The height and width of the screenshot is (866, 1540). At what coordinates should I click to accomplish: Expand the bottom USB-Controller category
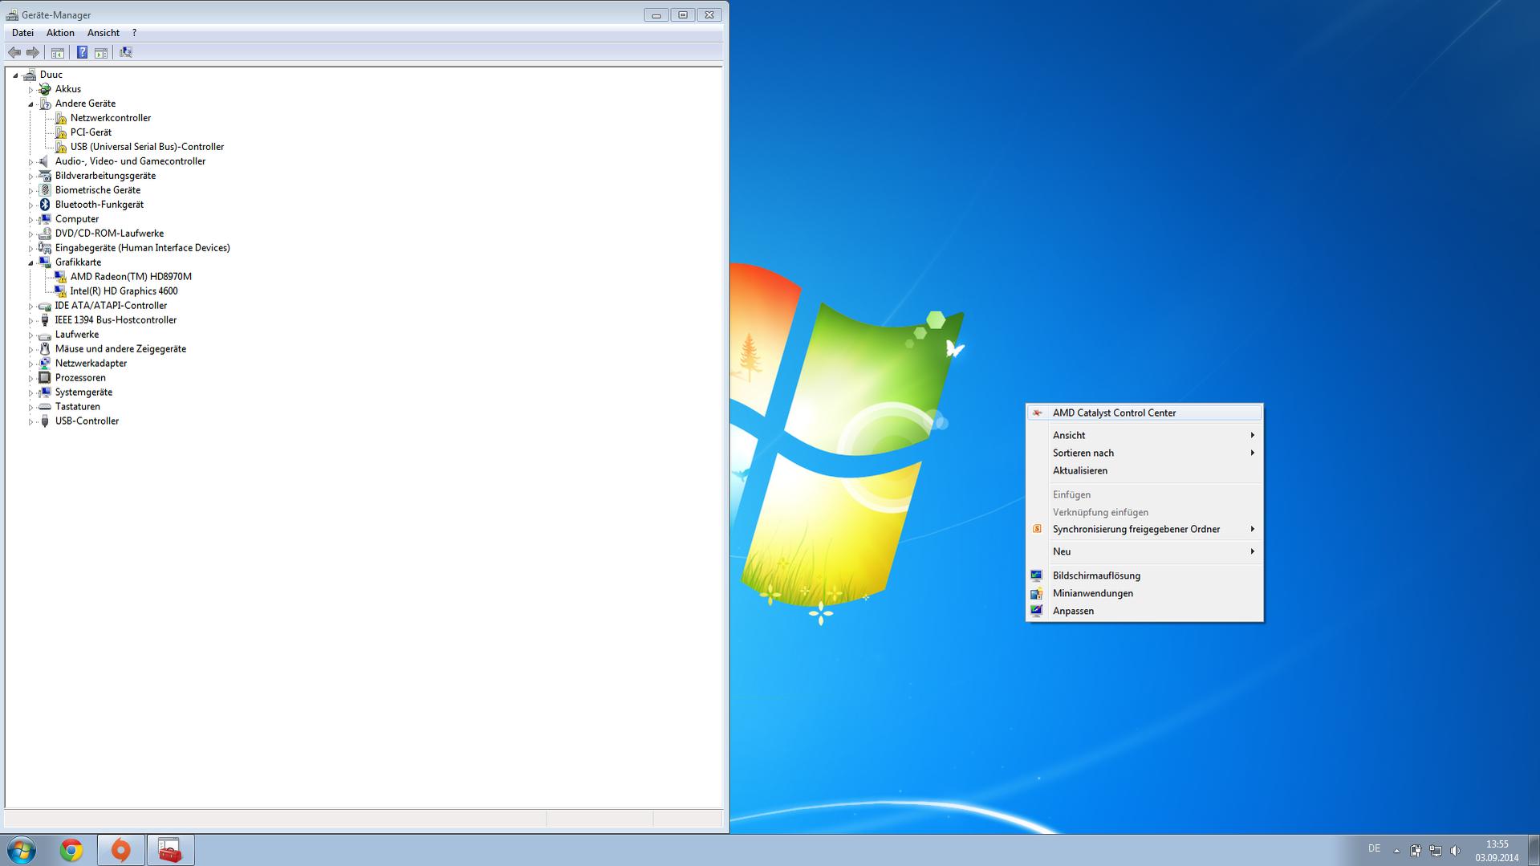(30, 422)
